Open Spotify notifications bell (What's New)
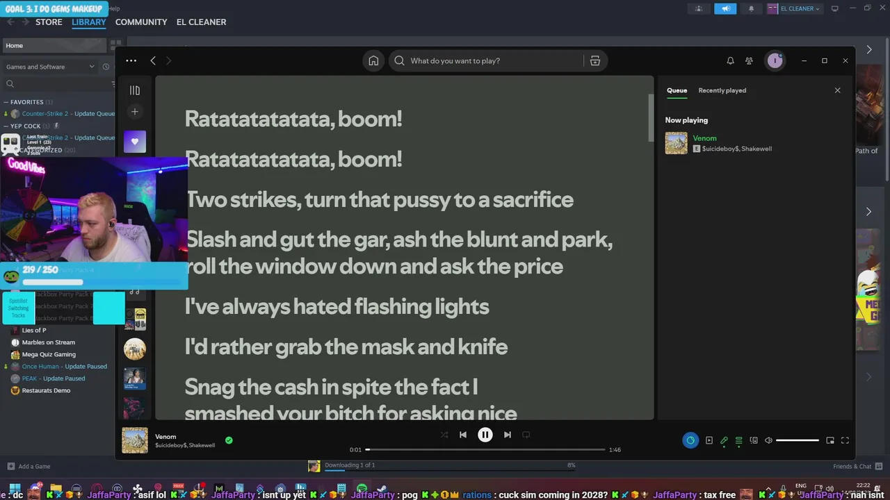The height and width of the screenshot is (500, 890). tap(730, 60)
